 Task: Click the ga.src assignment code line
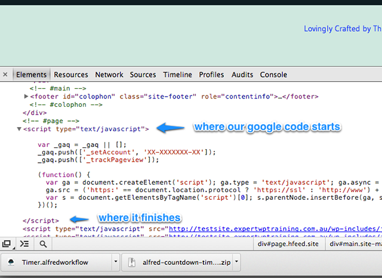tap(214, 190)
